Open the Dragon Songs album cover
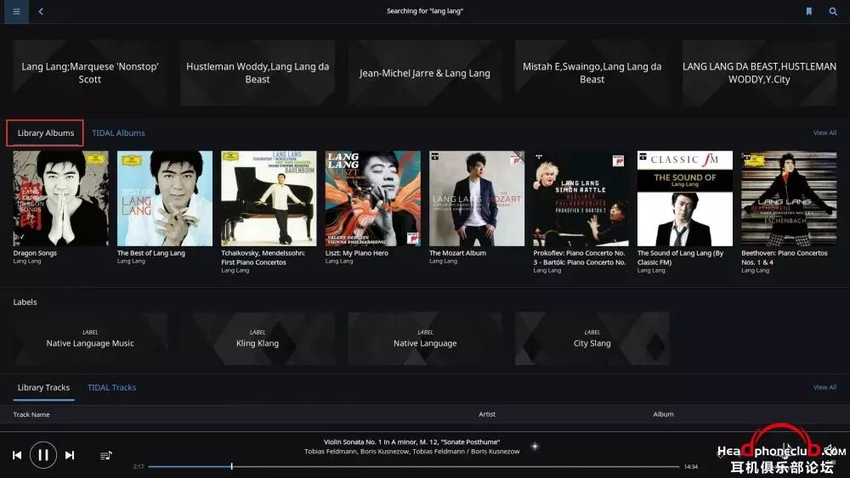850x478 pixels. (x=60, y=198)
